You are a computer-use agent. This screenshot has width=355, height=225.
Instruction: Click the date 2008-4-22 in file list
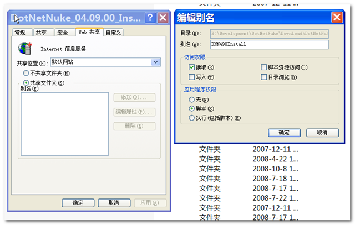tap(275, 159)
